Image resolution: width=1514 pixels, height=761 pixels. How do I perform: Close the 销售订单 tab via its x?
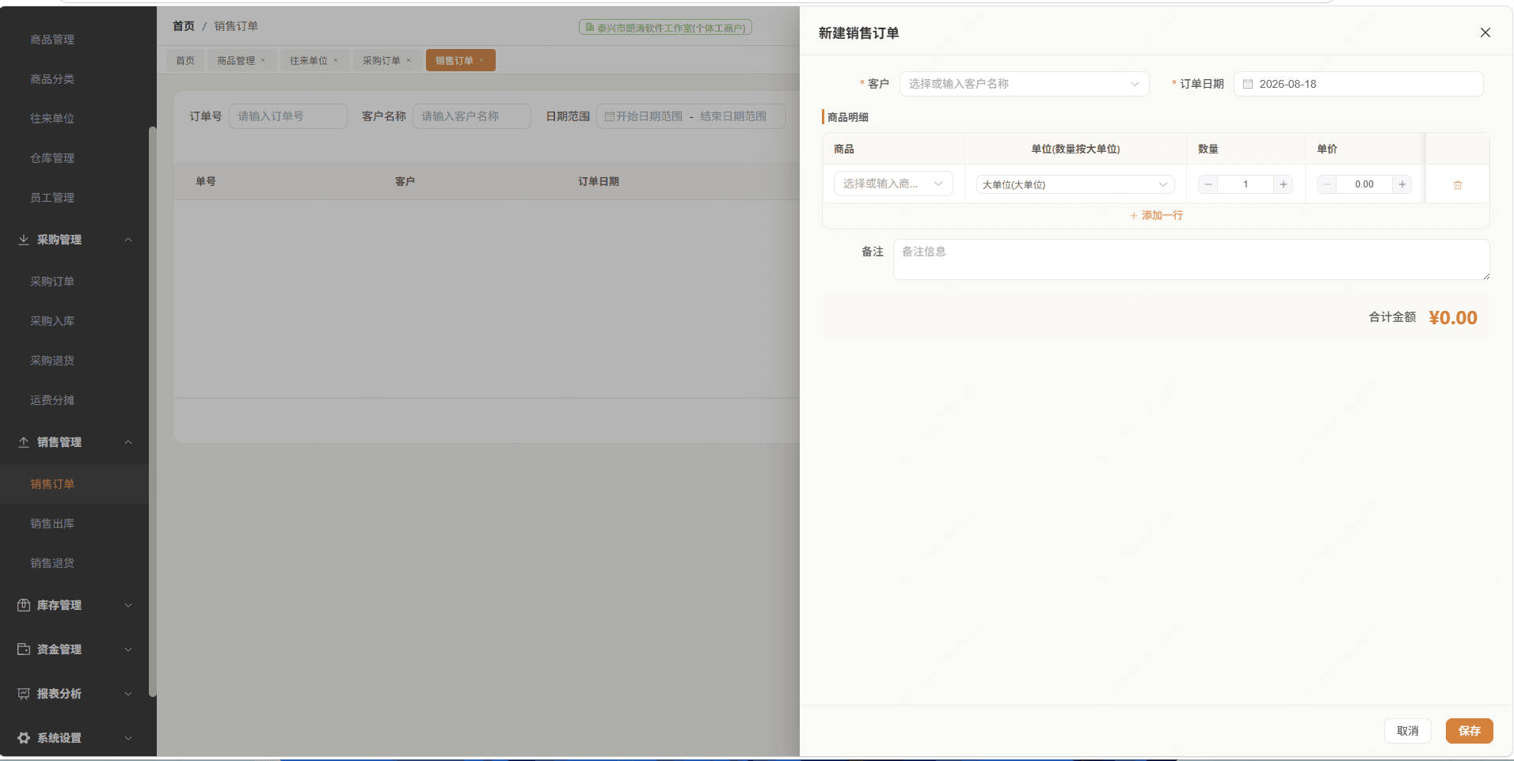(x=481, y=60)
